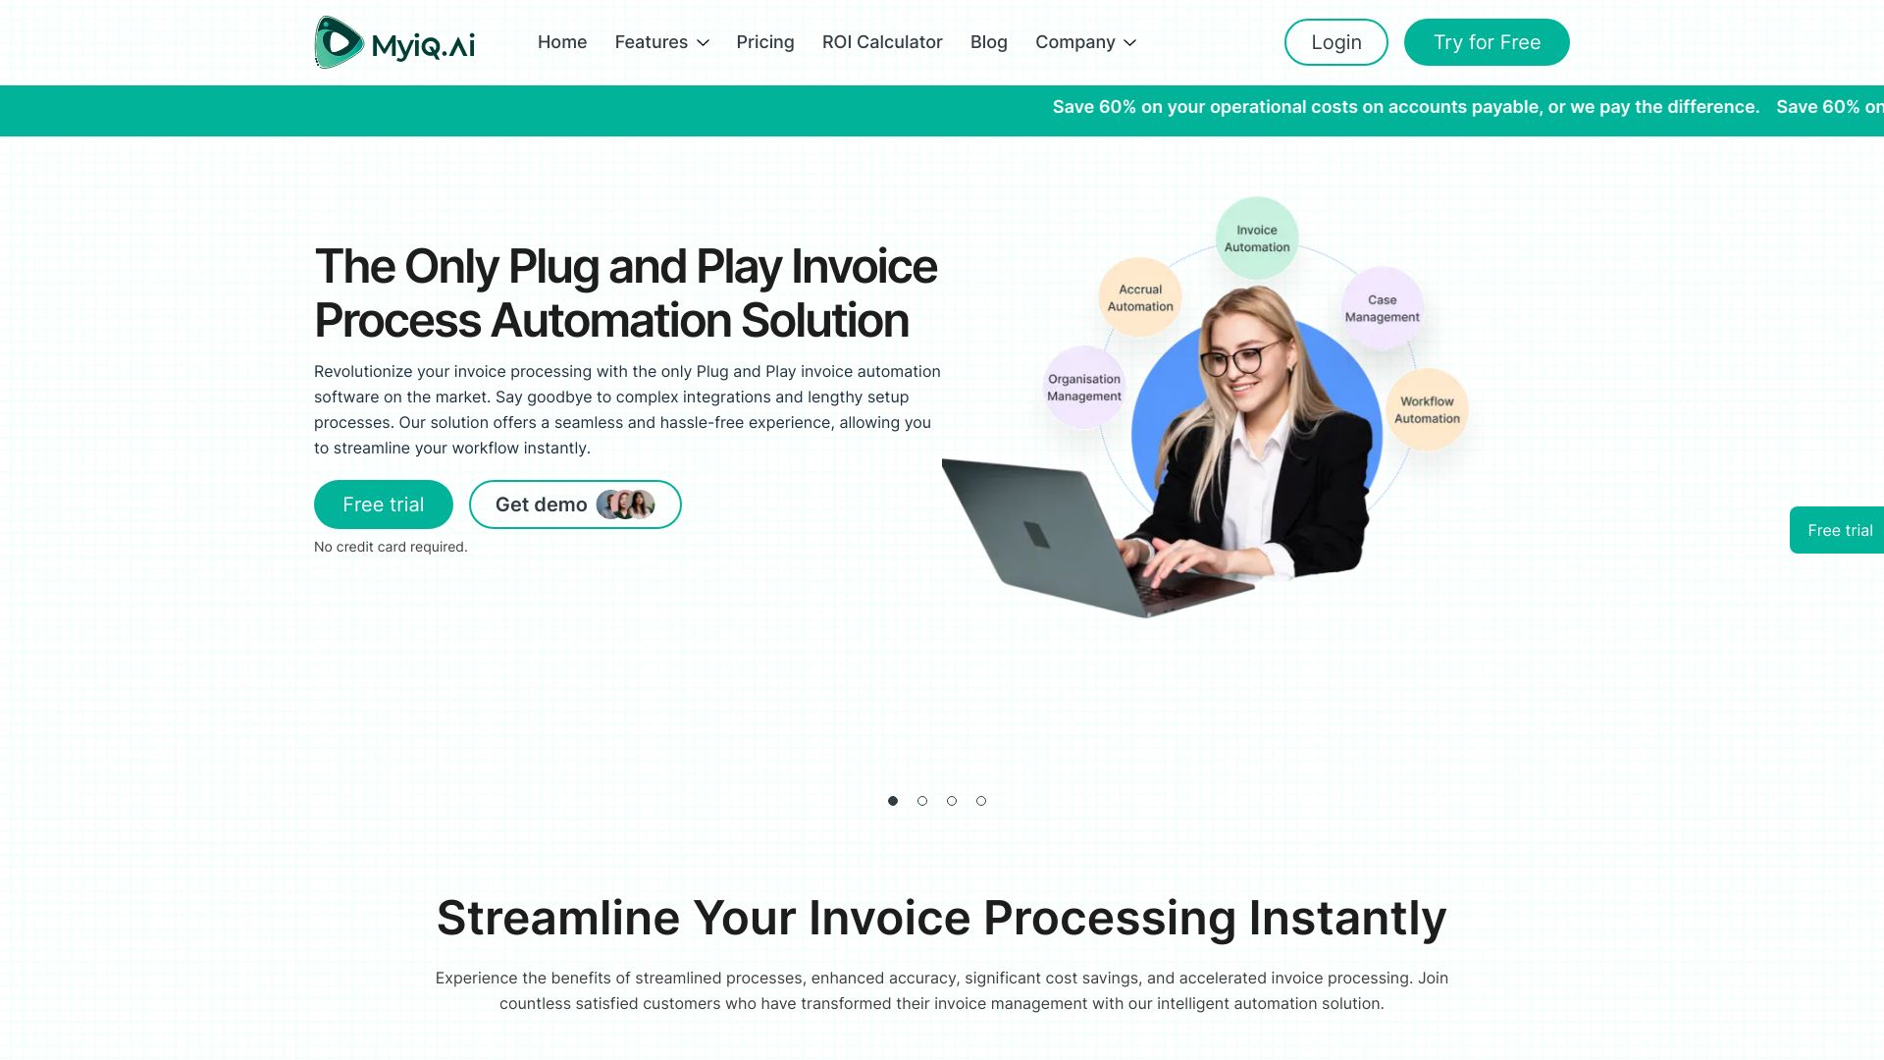The image size is (1884, 1060).
Task: Expand the Features dropdown menu
Action: point(661,41)
